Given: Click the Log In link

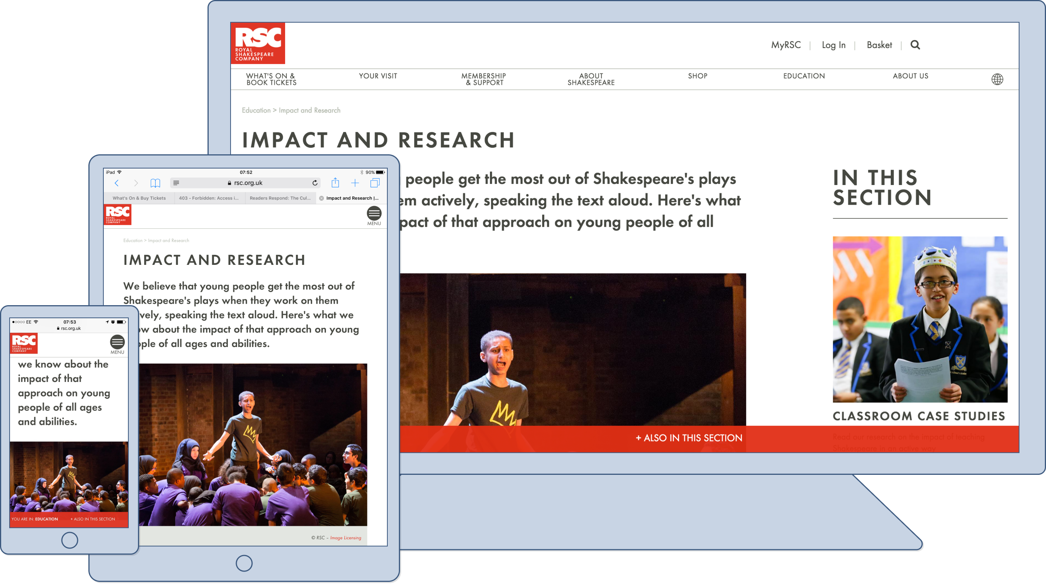Looking at the screenshot, I should [833, 45].
